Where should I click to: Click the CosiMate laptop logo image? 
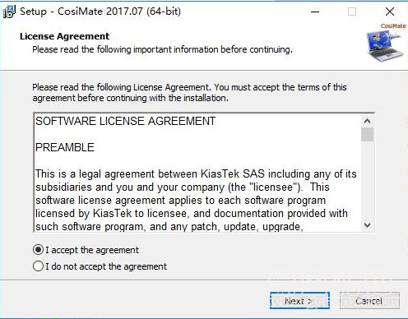pos(385,43)
